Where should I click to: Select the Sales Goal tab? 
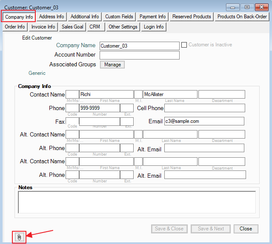click(73, 27)
